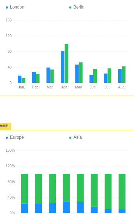Toggle the Berlin legend item
134x214 pixels.
coord(77,7)
